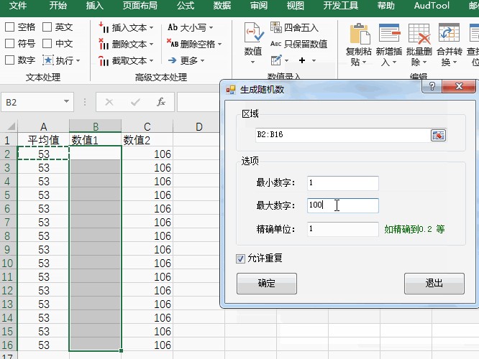Switch to the 数据 tab
Screen dimensions: 479x359
click(222, 6)
